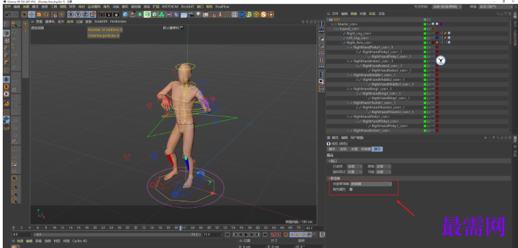Viewport: 518px width, 248px height.
Task: Click the current frame field showing 41 F
Action: click(x=314, y=228)
